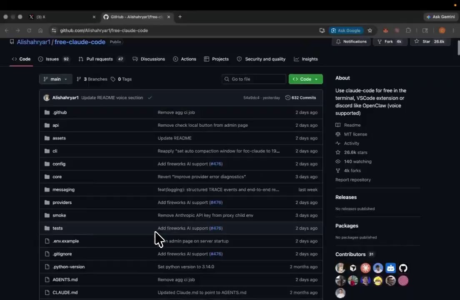This screenshot has width=460, height=300.
Task: Click the Go to file search field
Action: pos(254,79)
